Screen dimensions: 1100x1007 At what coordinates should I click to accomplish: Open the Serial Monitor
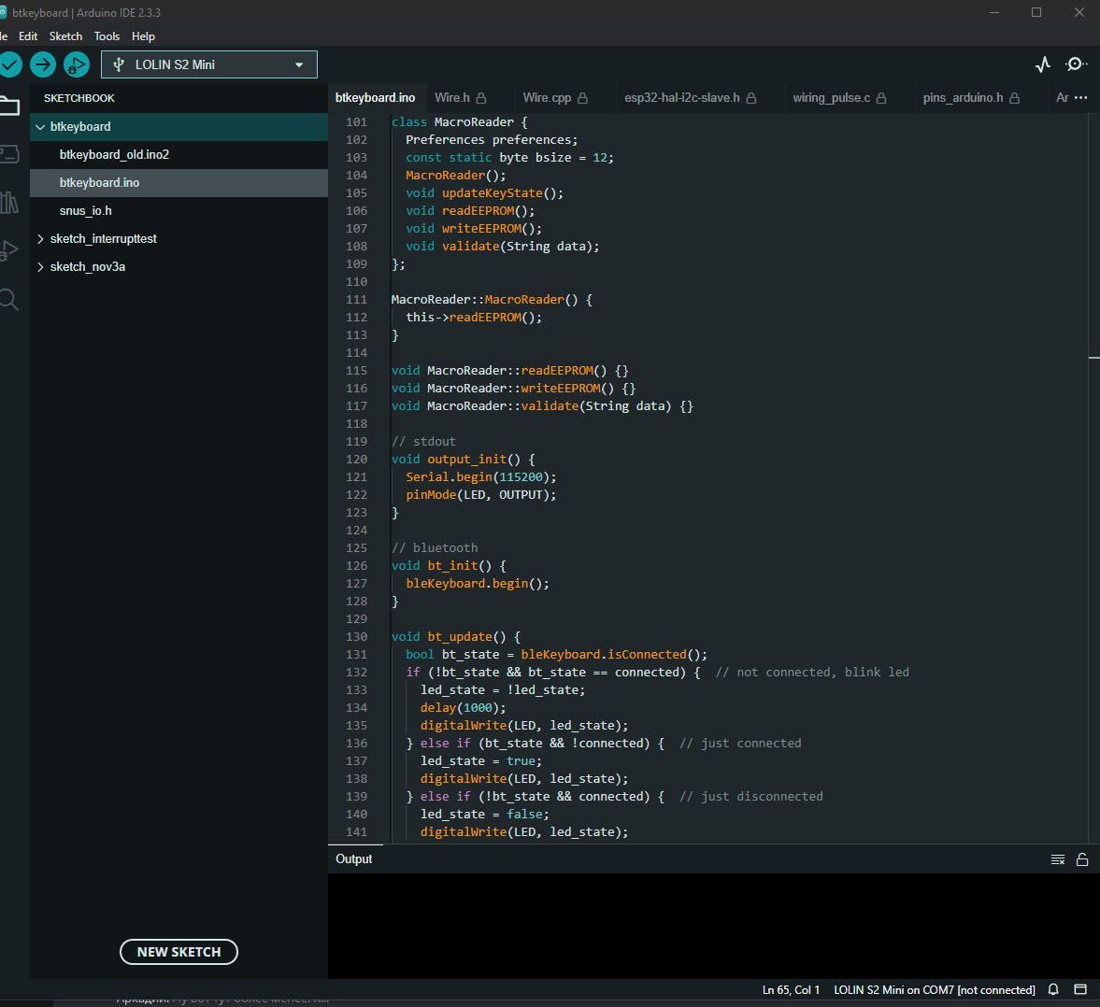tap(1076, 64)
